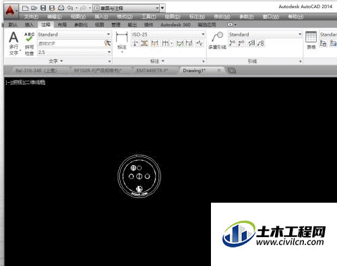Switch to the 管理 ribbon tab
Image resolution: width=337 pixels, height=266 pixels.
pos(116,25)
